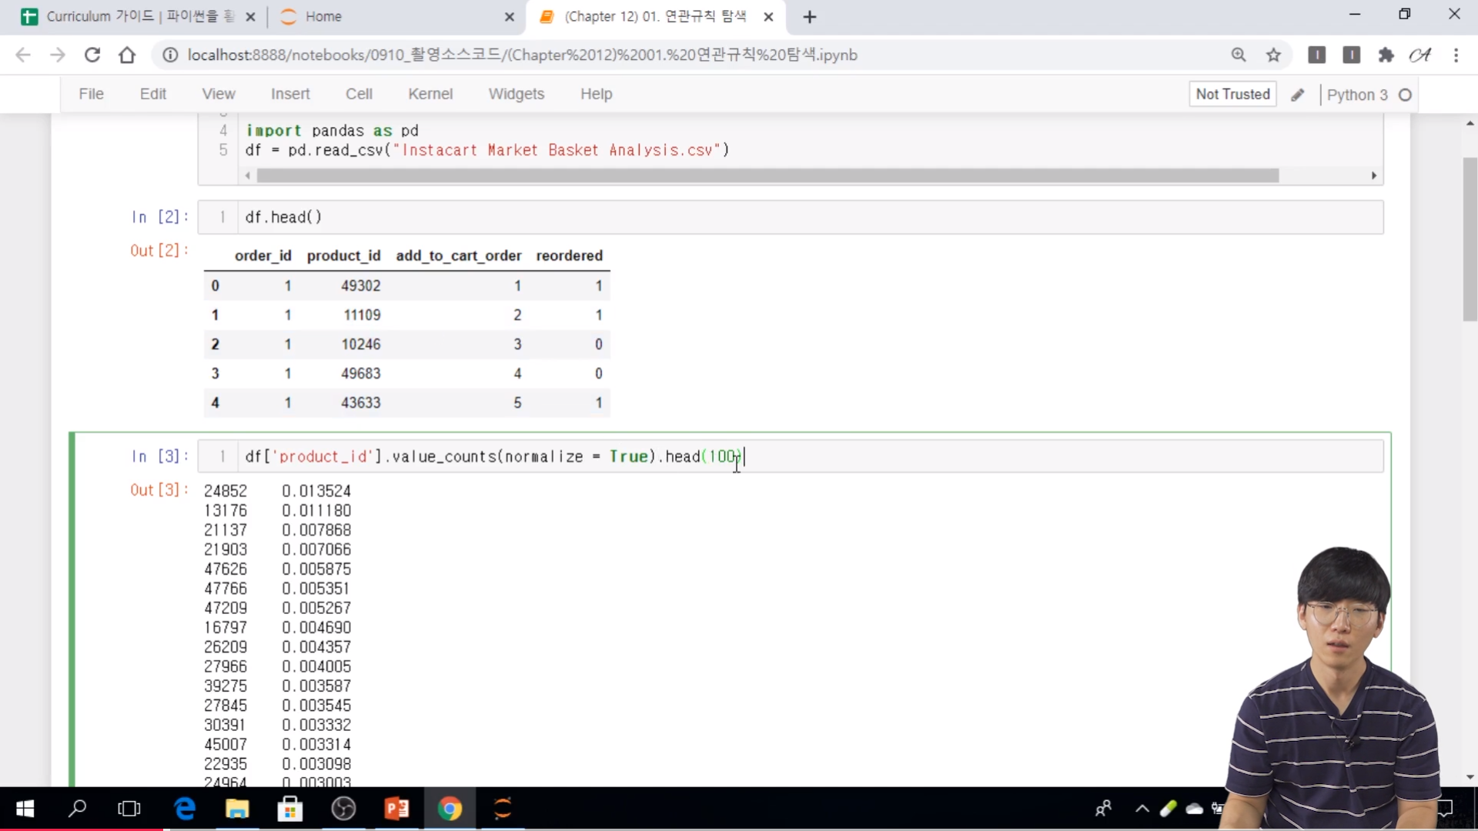Viewport: 1478px width, 831px height.
Task: Bookmark this page with star icon
Action: point(1273,55)
